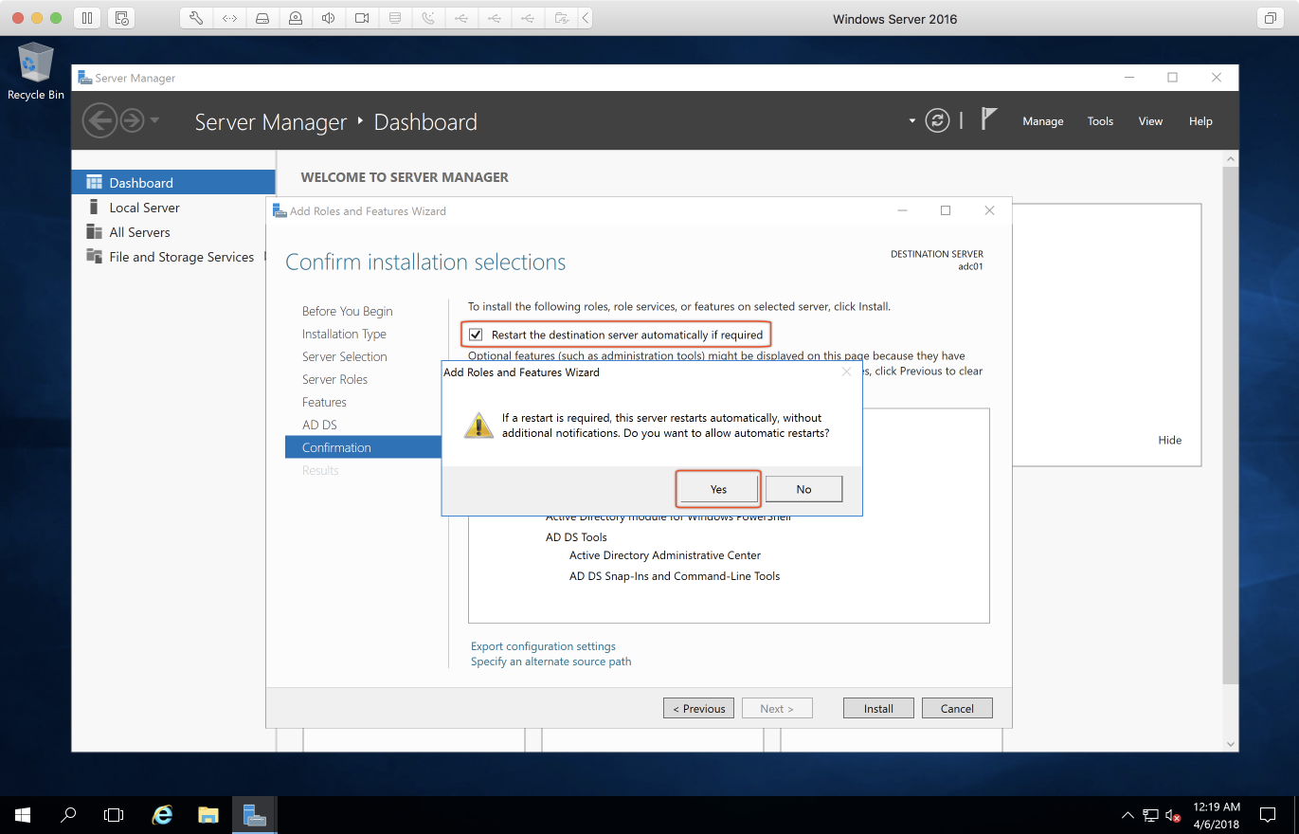This screenshot has height=834, width=1299.
Task: Expand the navigation history dropdown arrow
Action: tap(154, 120)
